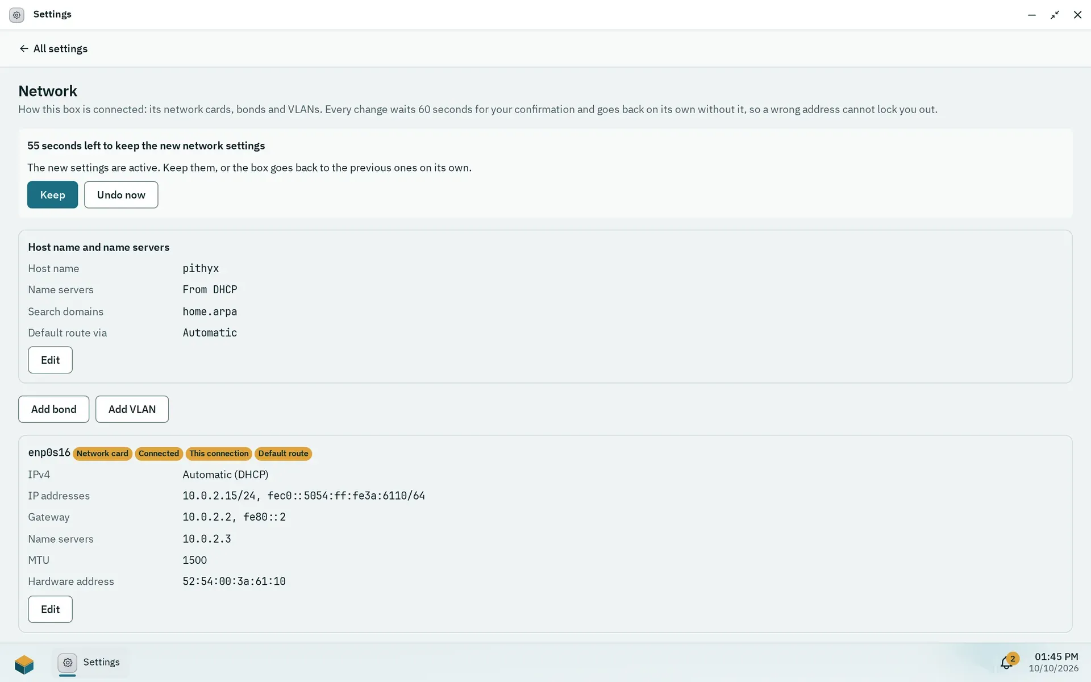This screenshot has height=682, width=1091.
Task: Select the From DHCP name servers value
Action: 210,290
